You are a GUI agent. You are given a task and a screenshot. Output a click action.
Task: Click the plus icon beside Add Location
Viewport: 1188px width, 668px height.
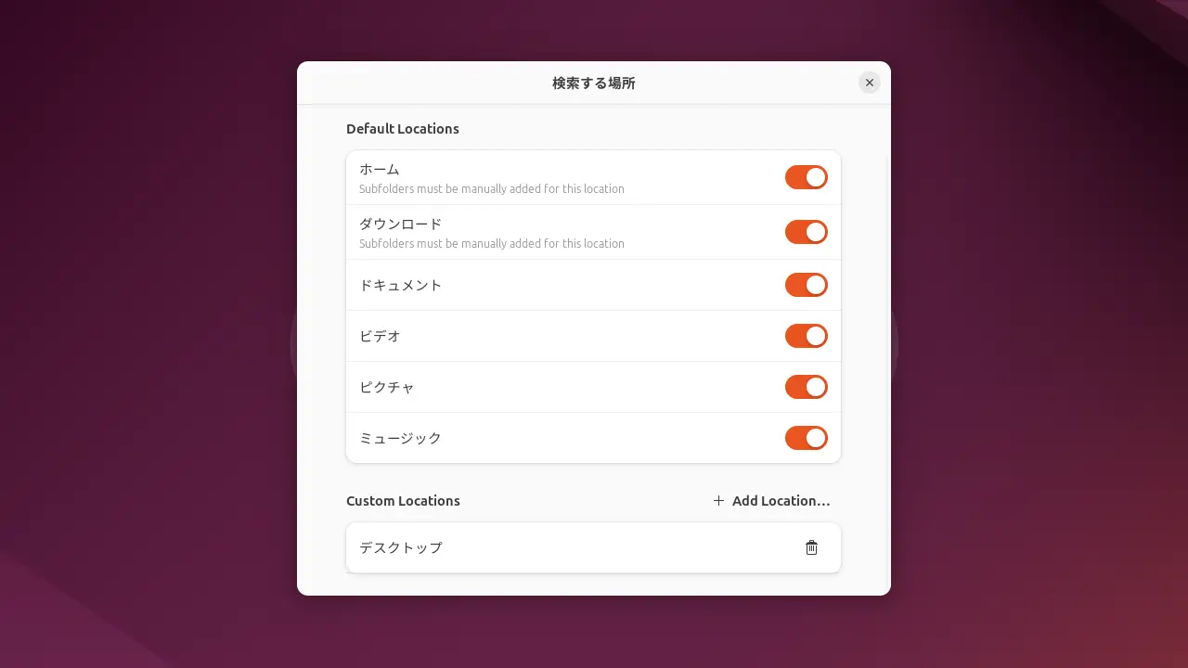point(718,501)
